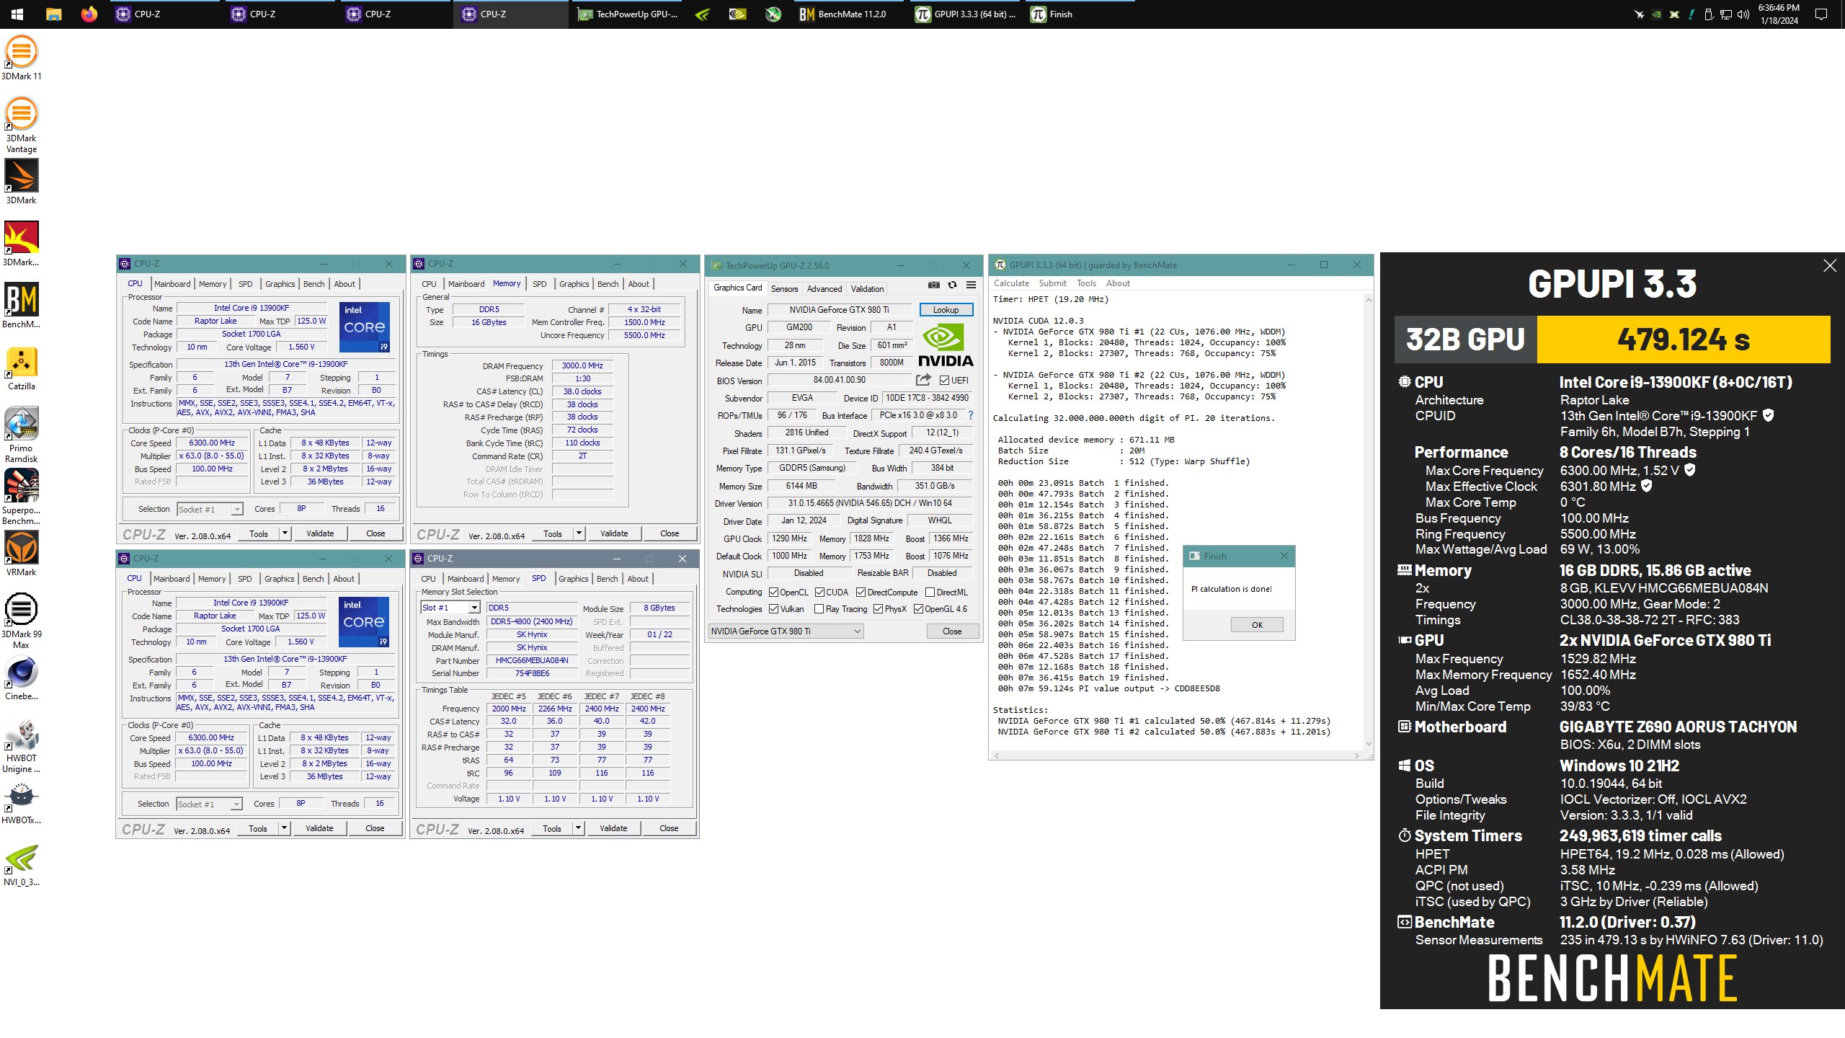
Task: Switch to the Validation tab in GPU-Z
Action: coord(867,289)
